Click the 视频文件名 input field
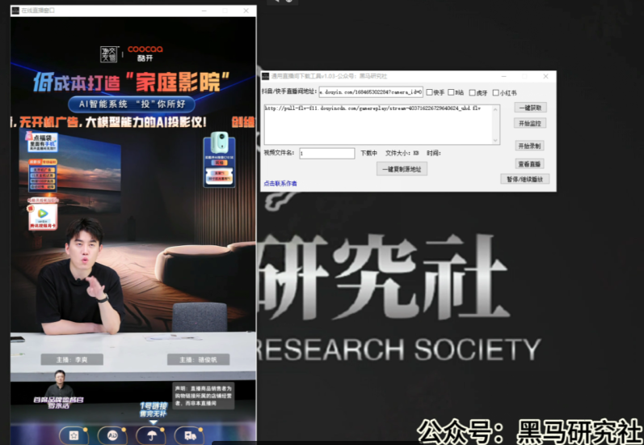 [x=327, y=153]
